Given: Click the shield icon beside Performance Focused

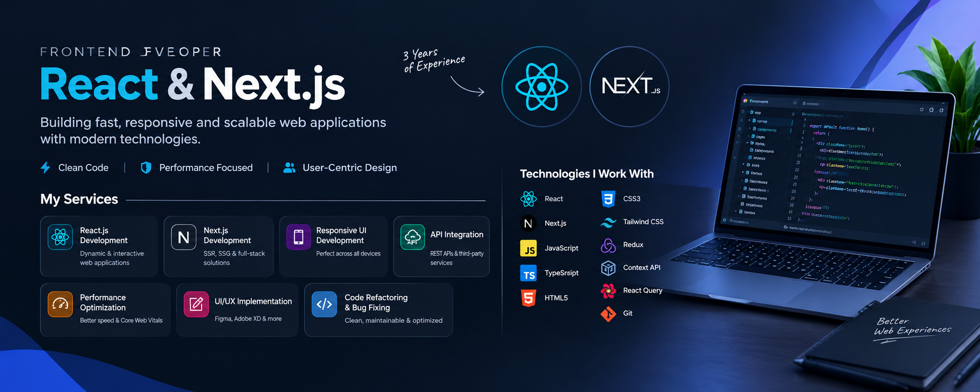Looking at the screenshot, I should [x=146, y=168].
